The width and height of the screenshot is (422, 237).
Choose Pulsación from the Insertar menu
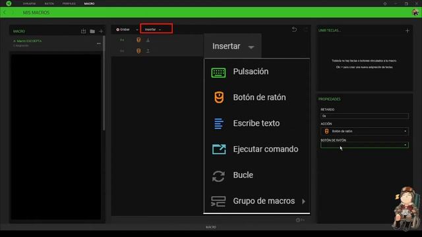click(256, 72)
